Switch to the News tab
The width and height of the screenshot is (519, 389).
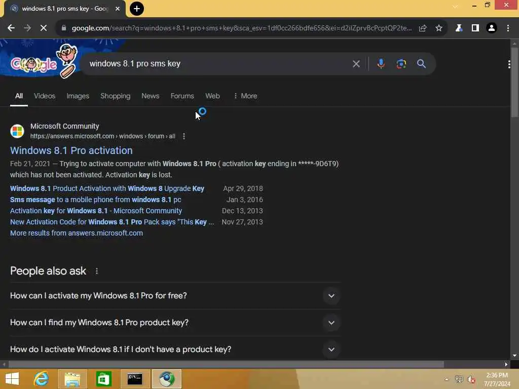coord(150,96)
